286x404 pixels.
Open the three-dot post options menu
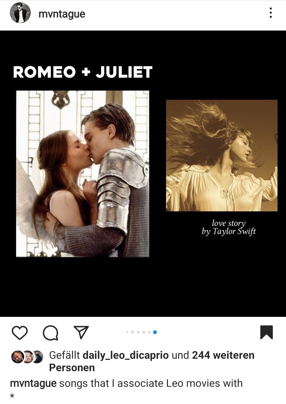pos(270,13)
